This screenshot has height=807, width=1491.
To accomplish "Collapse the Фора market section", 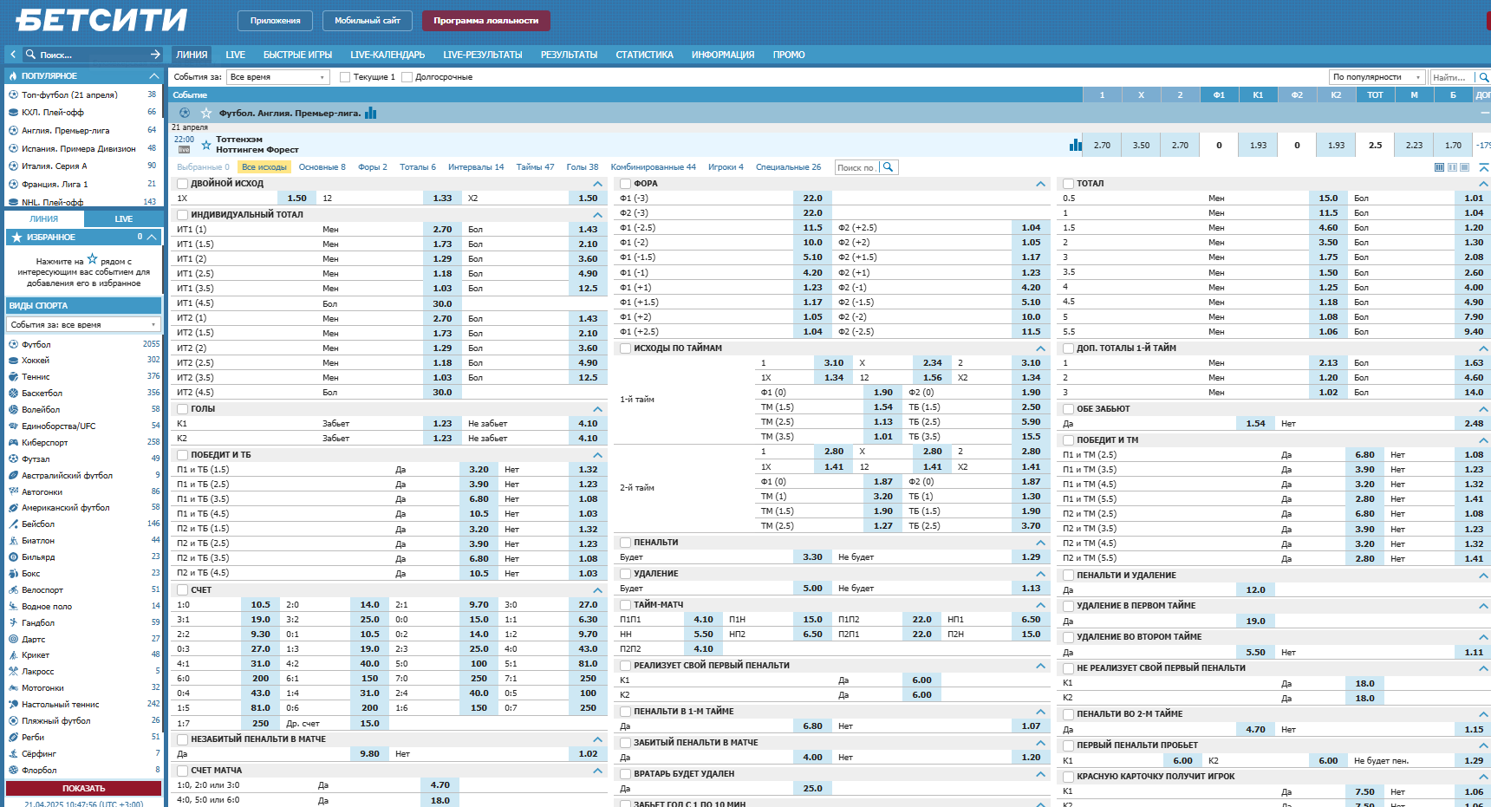I will pos(1040,184).
